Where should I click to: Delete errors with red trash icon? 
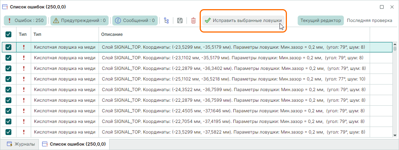tap(193, 20)
